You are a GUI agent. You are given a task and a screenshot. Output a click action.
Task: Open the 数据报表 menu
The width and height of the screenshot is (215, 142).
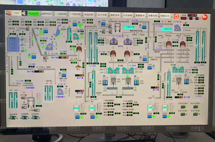click(x=141, y=15)
